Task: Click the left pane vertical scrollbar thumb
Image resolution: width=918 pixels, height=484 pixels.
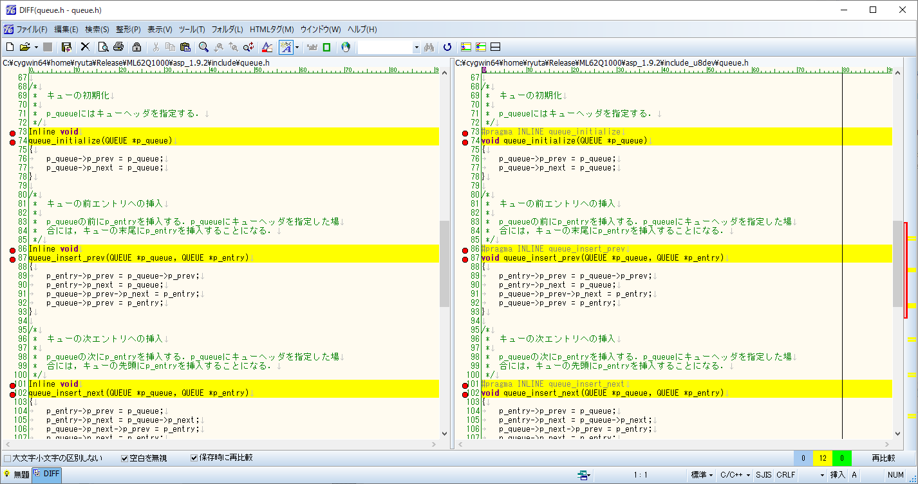Action: (444, 264)
